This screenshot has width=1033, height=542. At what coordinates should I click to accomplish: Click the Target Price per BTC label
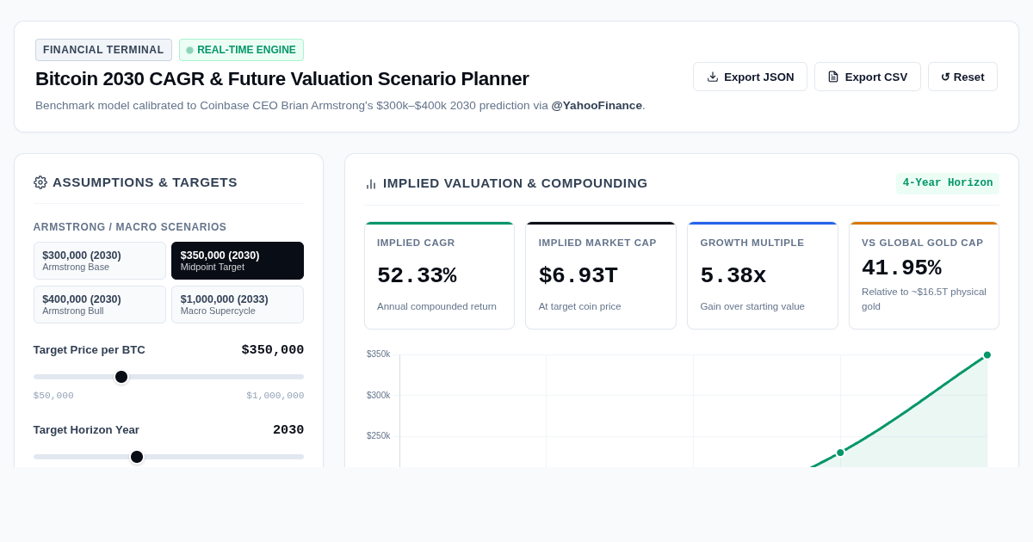tap(90, 350)
